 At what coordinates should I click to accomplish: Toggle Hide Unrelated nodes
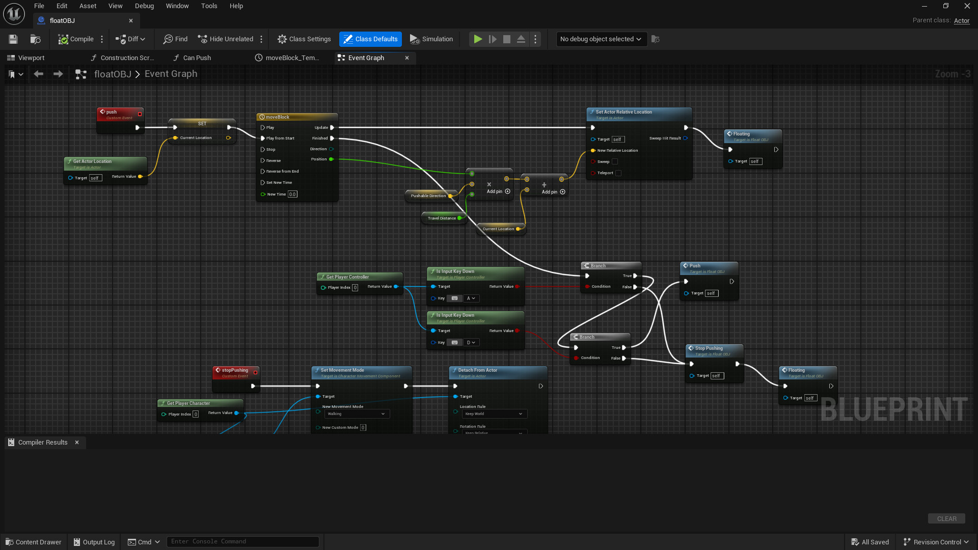point(225,39)
